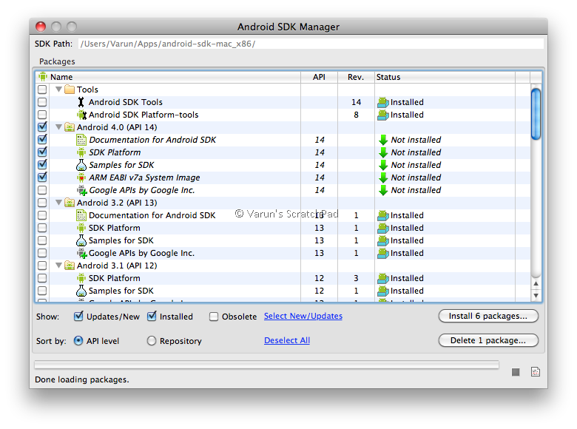Viewport: 577px width, 429px height.
Task: Select the Repository sort radio button
Action: pyautogui.click(x=151, y=341)
